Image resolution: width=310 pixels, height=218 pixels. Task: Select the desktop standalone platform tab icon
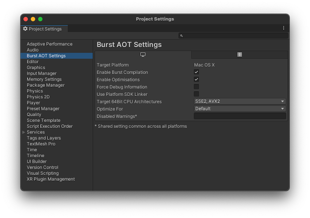click(143, 55)
